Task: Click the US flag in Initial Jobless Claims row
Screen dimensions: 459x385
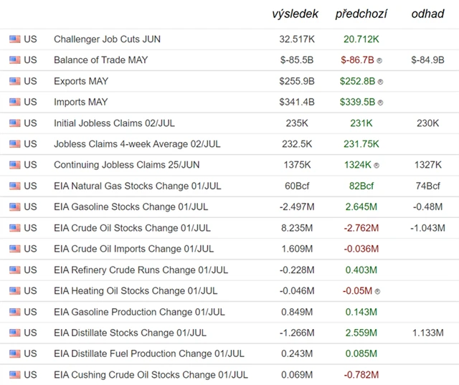Action: [14, 123]
